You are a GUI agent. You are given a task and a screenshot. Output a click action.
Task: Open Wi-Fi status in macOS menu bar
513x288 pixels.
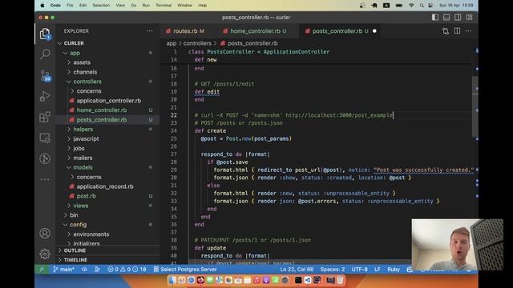tap(411, 6)
